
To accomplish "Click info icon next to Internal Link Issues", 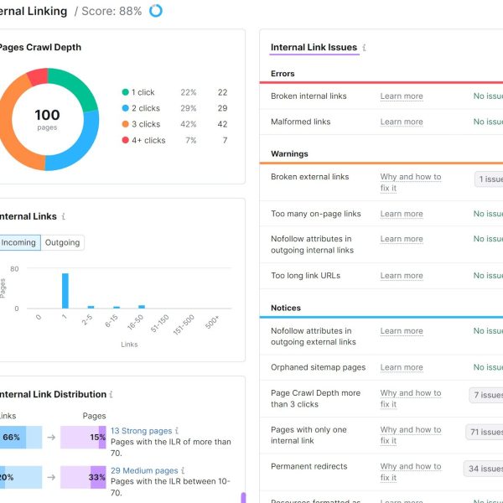I will tap(364, 48).
